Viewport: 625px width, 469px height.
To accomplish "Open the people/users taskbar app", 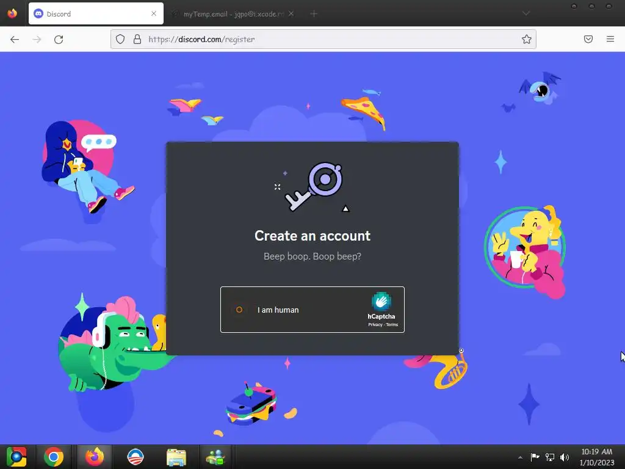I will click(215, 457).
